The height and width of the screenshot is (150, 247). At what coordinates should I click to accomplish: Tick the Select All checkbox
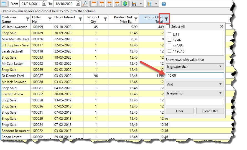(x=168, y=27)
